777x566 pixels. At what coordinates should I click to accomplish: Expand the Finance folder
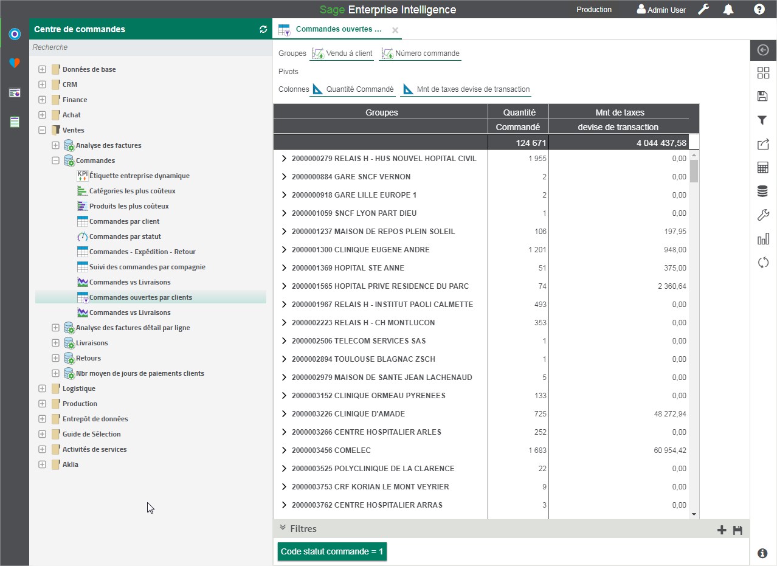click(x=42, y=100)
